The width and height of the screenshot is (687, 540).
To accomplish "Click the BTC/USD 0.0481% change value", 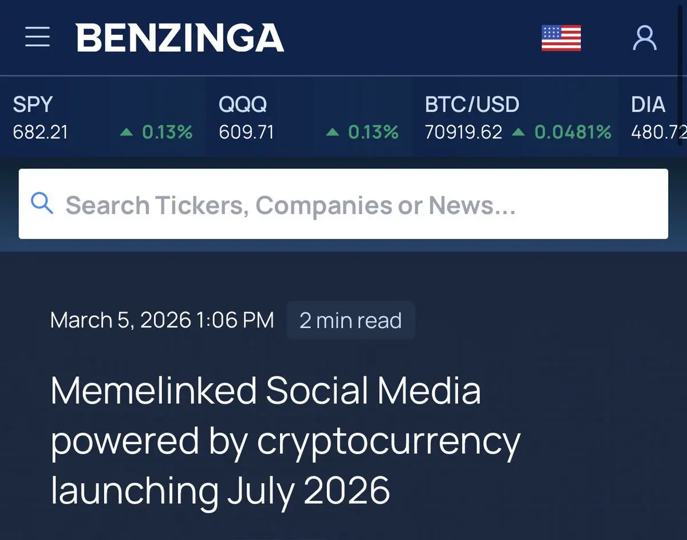I will click(572, 133).
